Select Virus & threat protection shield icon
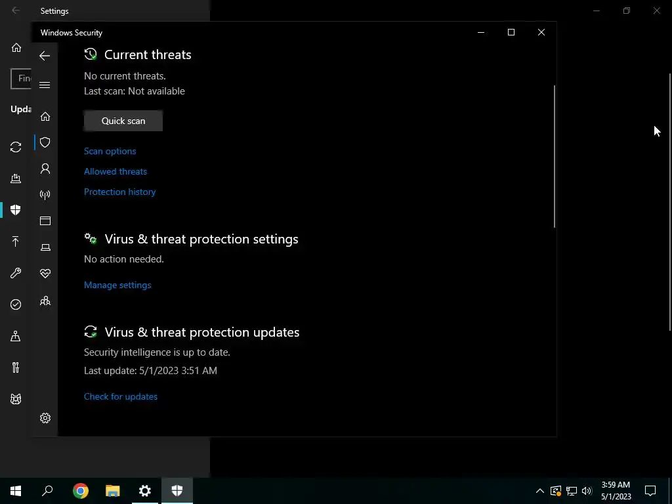 (45, 142)
